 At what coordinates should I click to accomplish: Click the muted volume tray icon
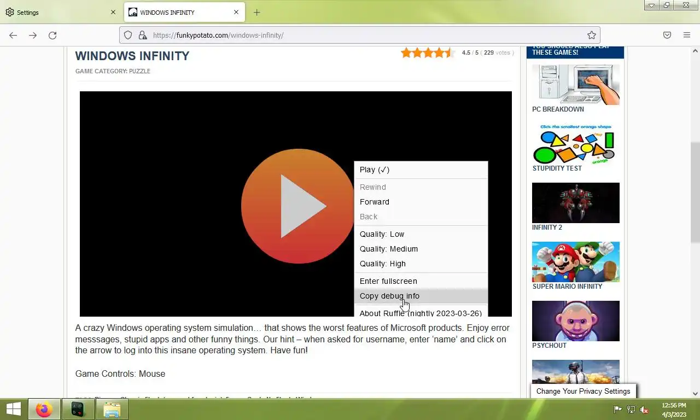pos(644,409)
